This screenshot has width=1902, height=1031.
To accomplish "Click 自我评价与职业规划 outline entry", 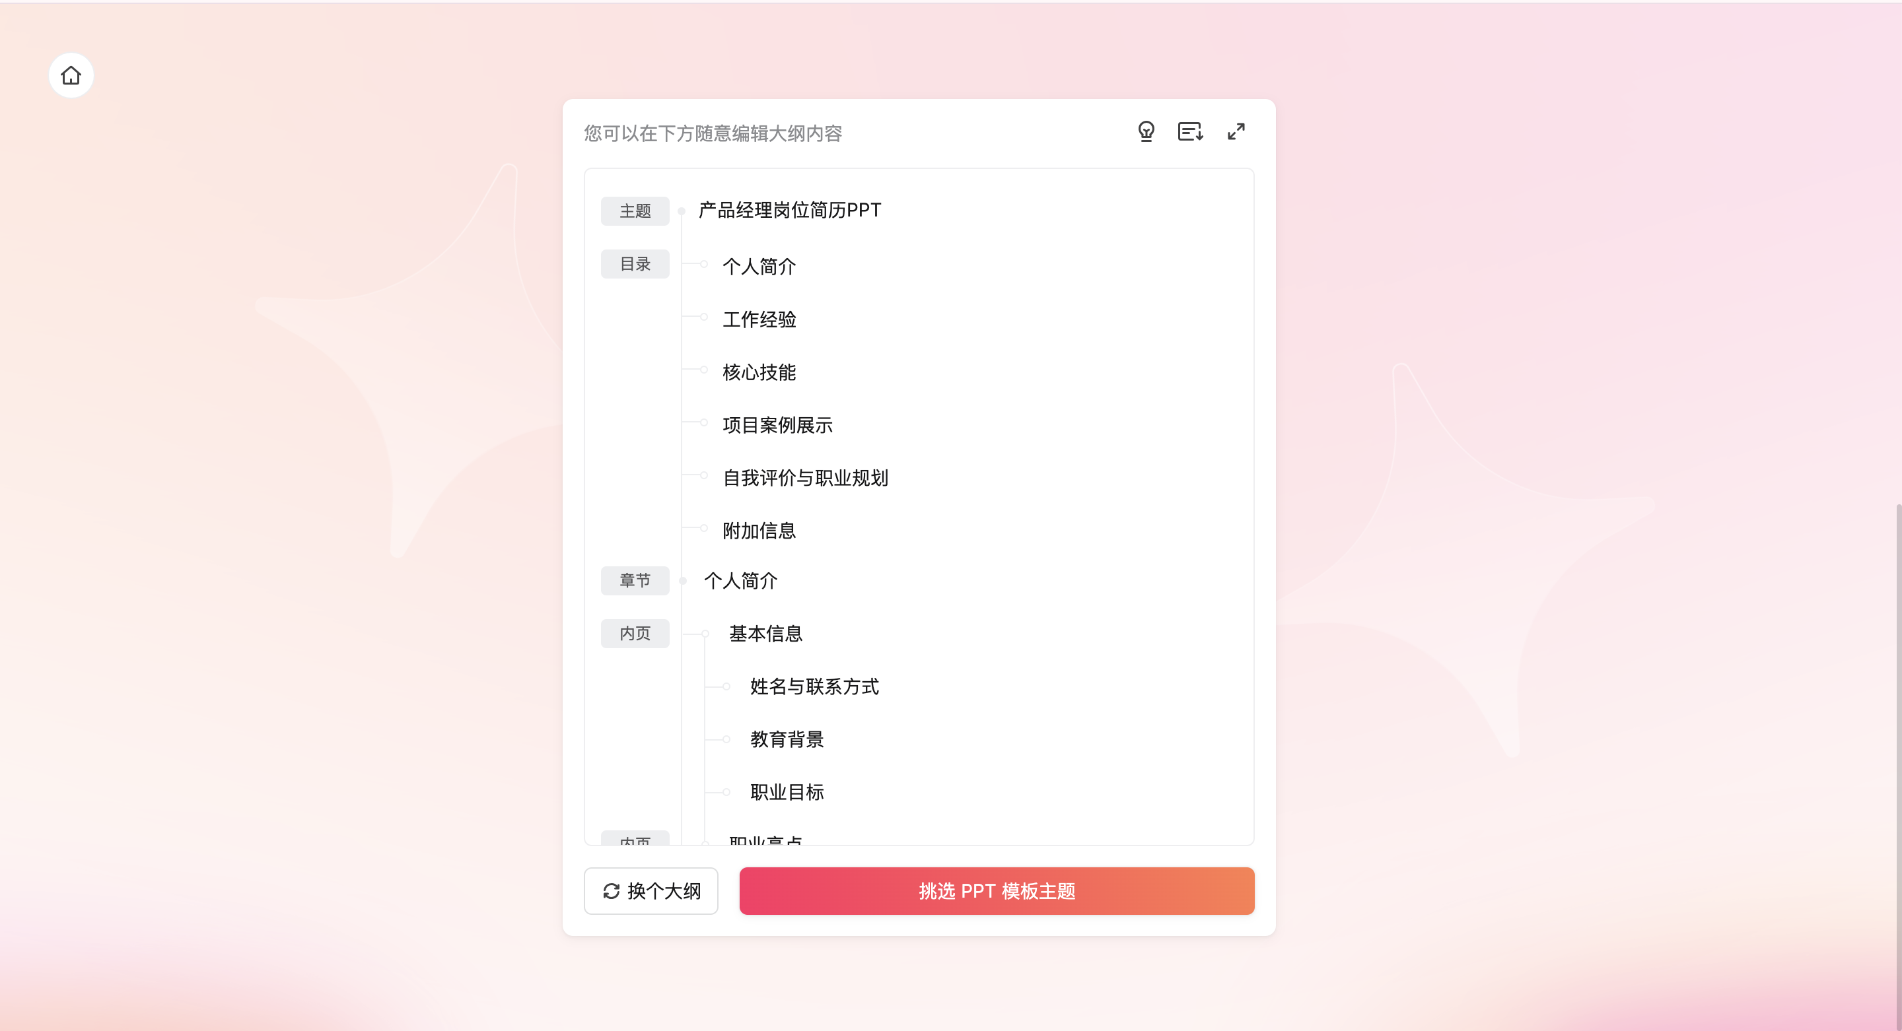I will pos(806,479).
